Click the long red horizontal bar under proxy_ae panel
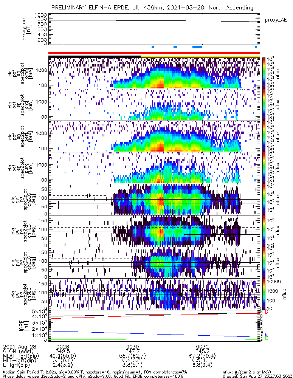The height and width of the screenshot is (378, 293). click(x=154, y=53)
